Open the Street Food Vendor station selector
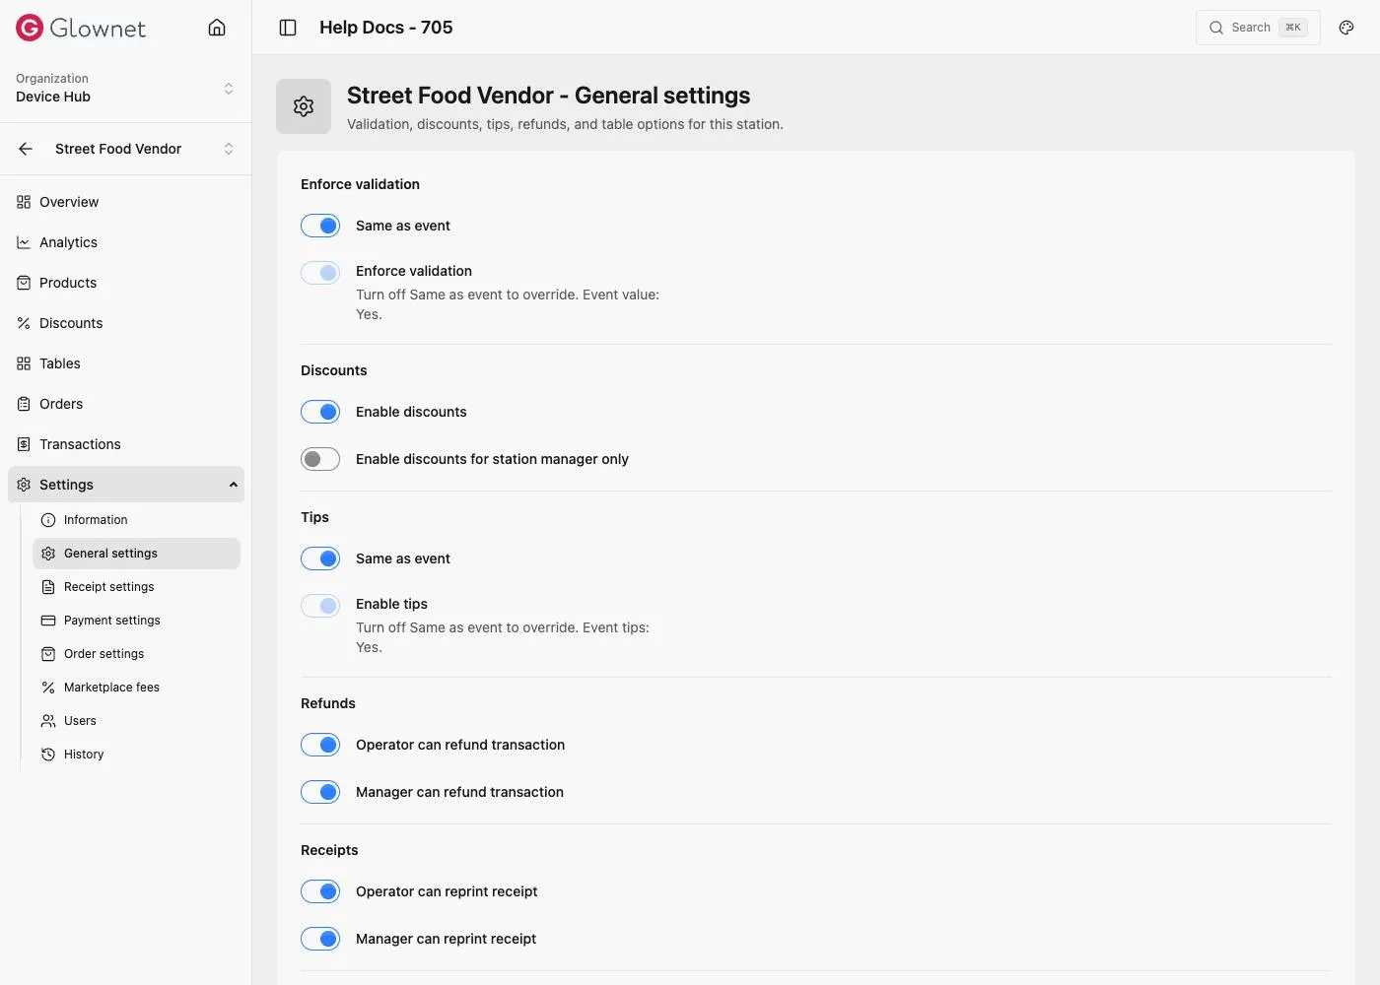The width and height of the screenshot is (1380, 985). point(144,149)
